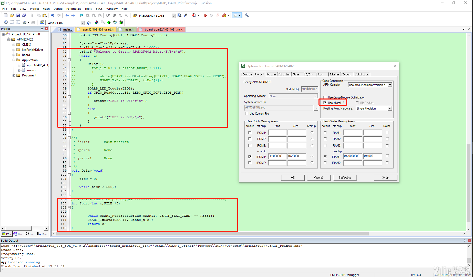Viewport: 473px width, 277px height.
Task: Switch to the Debug options tab
Action: [346, 74]
